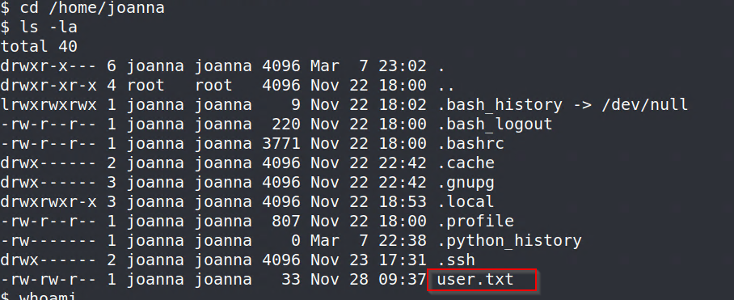Click the .bash_history symlink entry

click(x=500, y=105)
